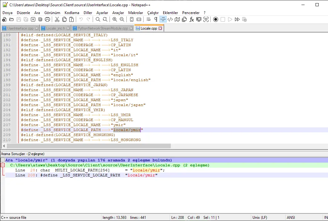
Task: Open the Diller menu
Action: 88,13
